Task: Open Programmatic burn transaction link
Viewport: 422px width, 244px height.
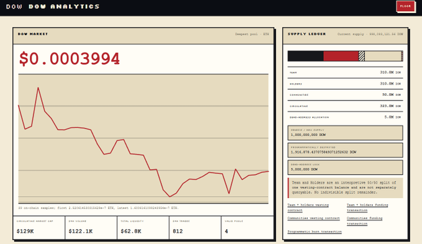Action: pos(315,232)
